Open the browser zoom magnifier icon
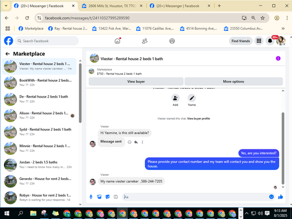The height and width of the screenshot is (219, 292). pos(253,18)
